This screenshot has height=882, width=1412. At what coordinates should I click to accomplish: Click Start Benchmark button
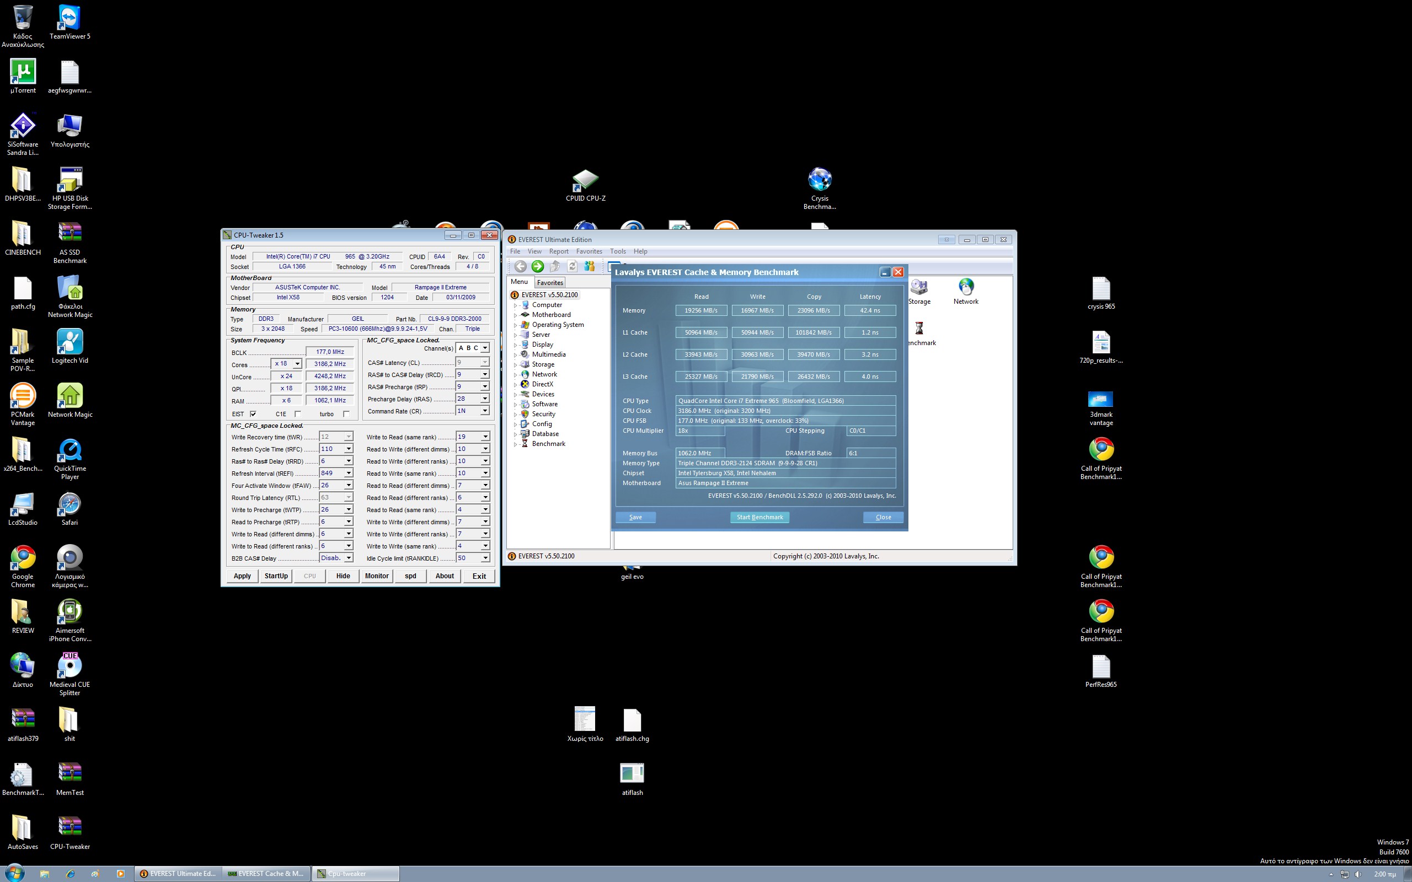coord(759,518)
